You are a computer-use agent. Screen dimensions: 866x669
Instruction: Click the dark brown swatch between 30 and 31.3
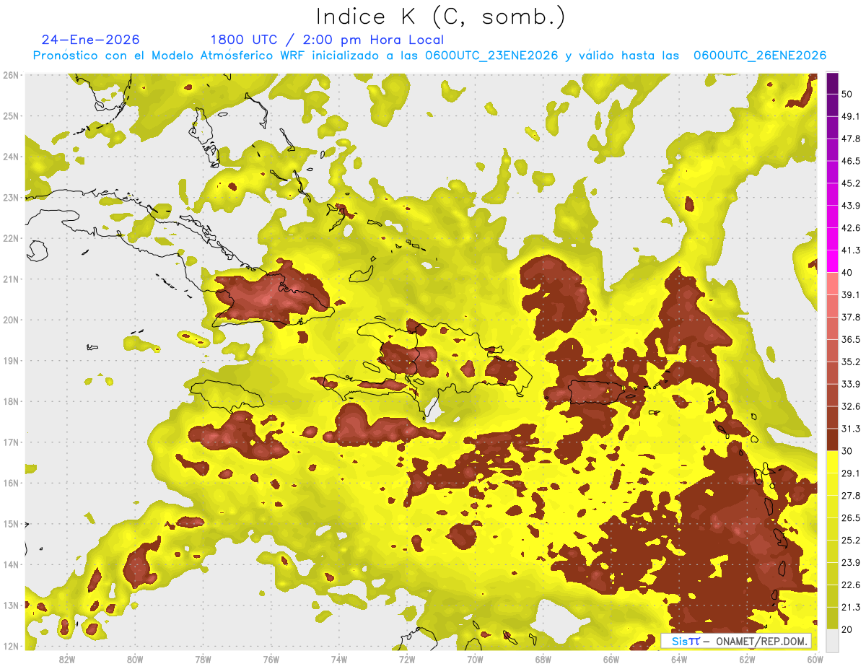(x=832, y=440)
